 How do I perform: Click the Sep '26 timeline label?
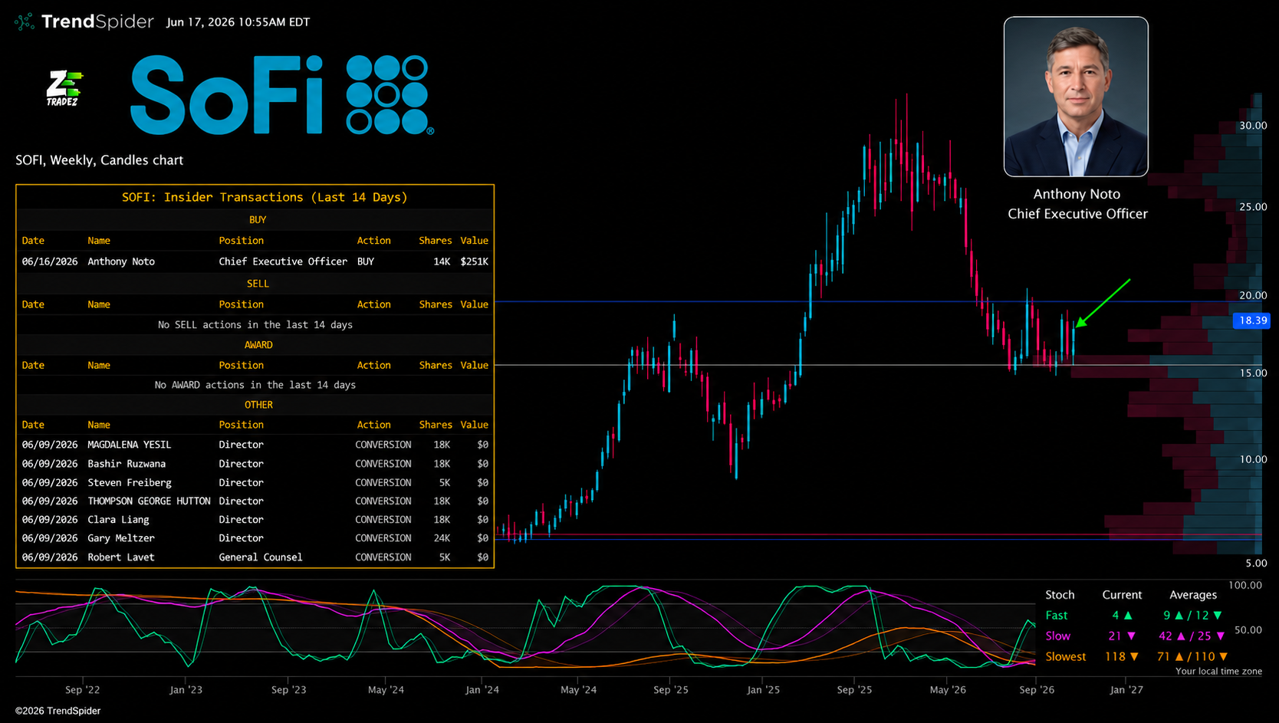point(1037,690)
